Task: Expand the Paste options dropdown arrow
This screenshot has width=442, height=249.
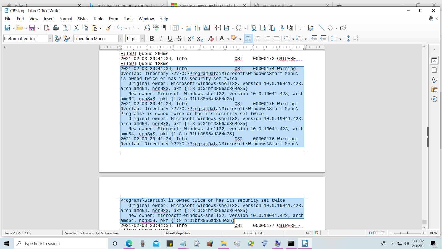Action: (x=100, y=28)
